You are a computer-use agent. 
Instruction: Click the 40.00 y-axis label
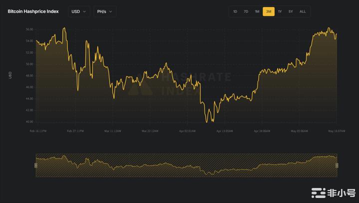point(29,122)
